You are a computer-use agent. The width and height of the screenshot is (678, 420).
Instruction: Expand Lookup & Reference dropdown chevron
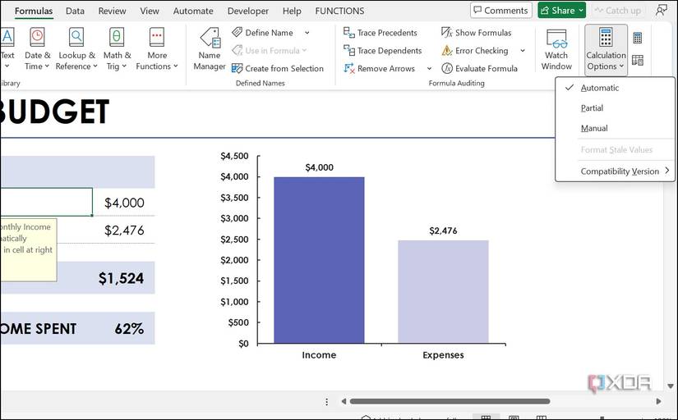pos(95,66)
